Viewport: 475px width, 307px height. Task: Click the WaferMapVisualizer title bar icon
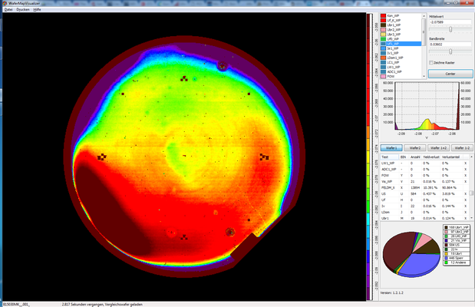click(x=5, y=3)
